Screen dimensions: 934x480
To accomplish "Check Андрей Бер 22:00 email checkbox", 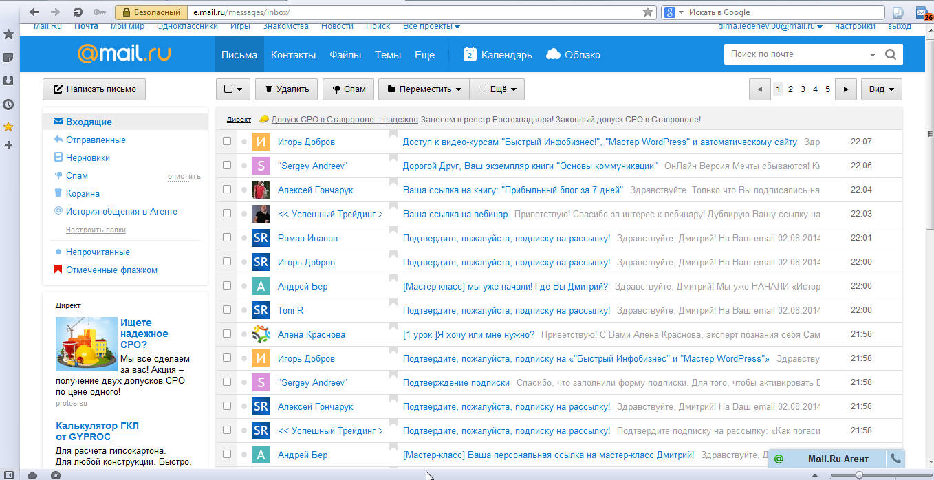I will point(227,286).
